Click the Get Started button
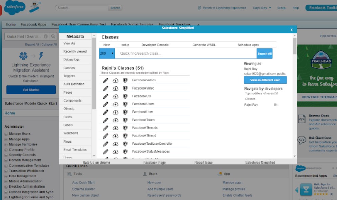Viewport: 337px width, 200px height. tap(31, 90)
